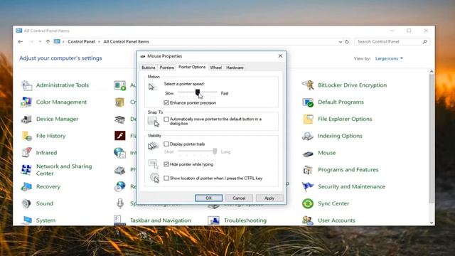Image resolution: width=455 pixels, height=256 pixels.
Task: Open the Administrative Tools icon
Action: tap(27, 85)
